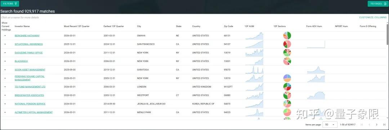Click Earliest 13F Quarter column header
The height and width of the screenshot is (130, 389).
coord(113,26)
